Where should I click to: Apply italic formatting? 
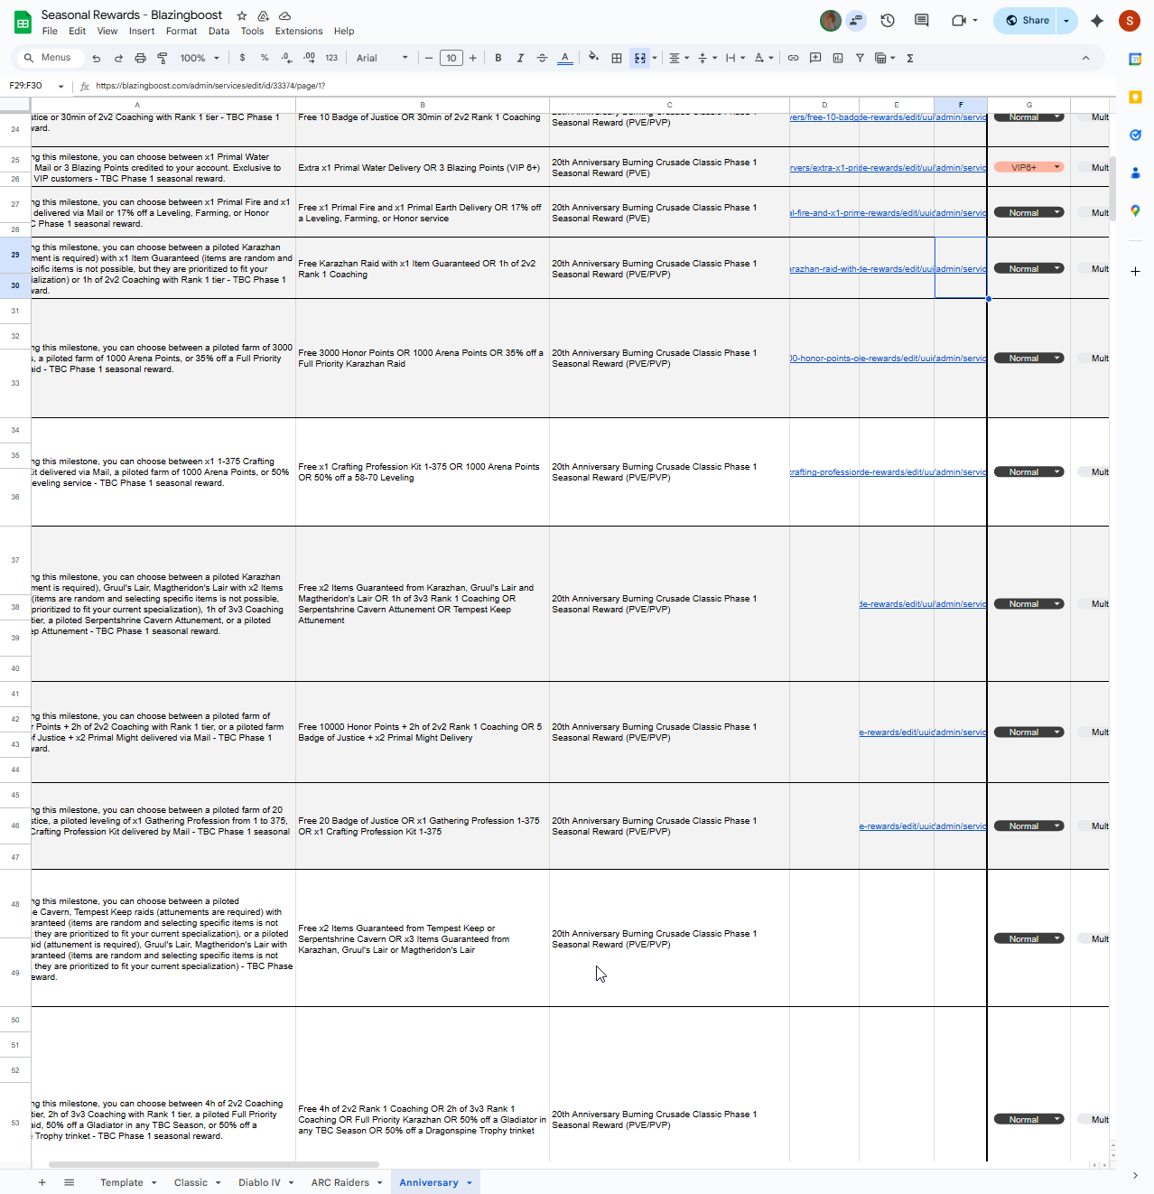(520, 58)
